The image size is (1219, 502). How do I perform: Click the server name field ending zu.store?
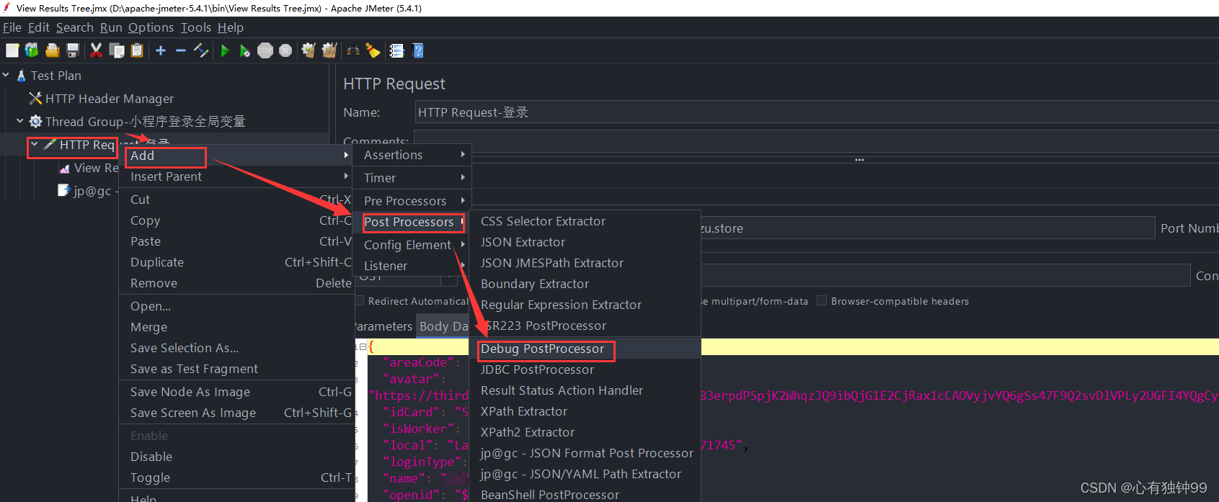click(x=927, y=228)
